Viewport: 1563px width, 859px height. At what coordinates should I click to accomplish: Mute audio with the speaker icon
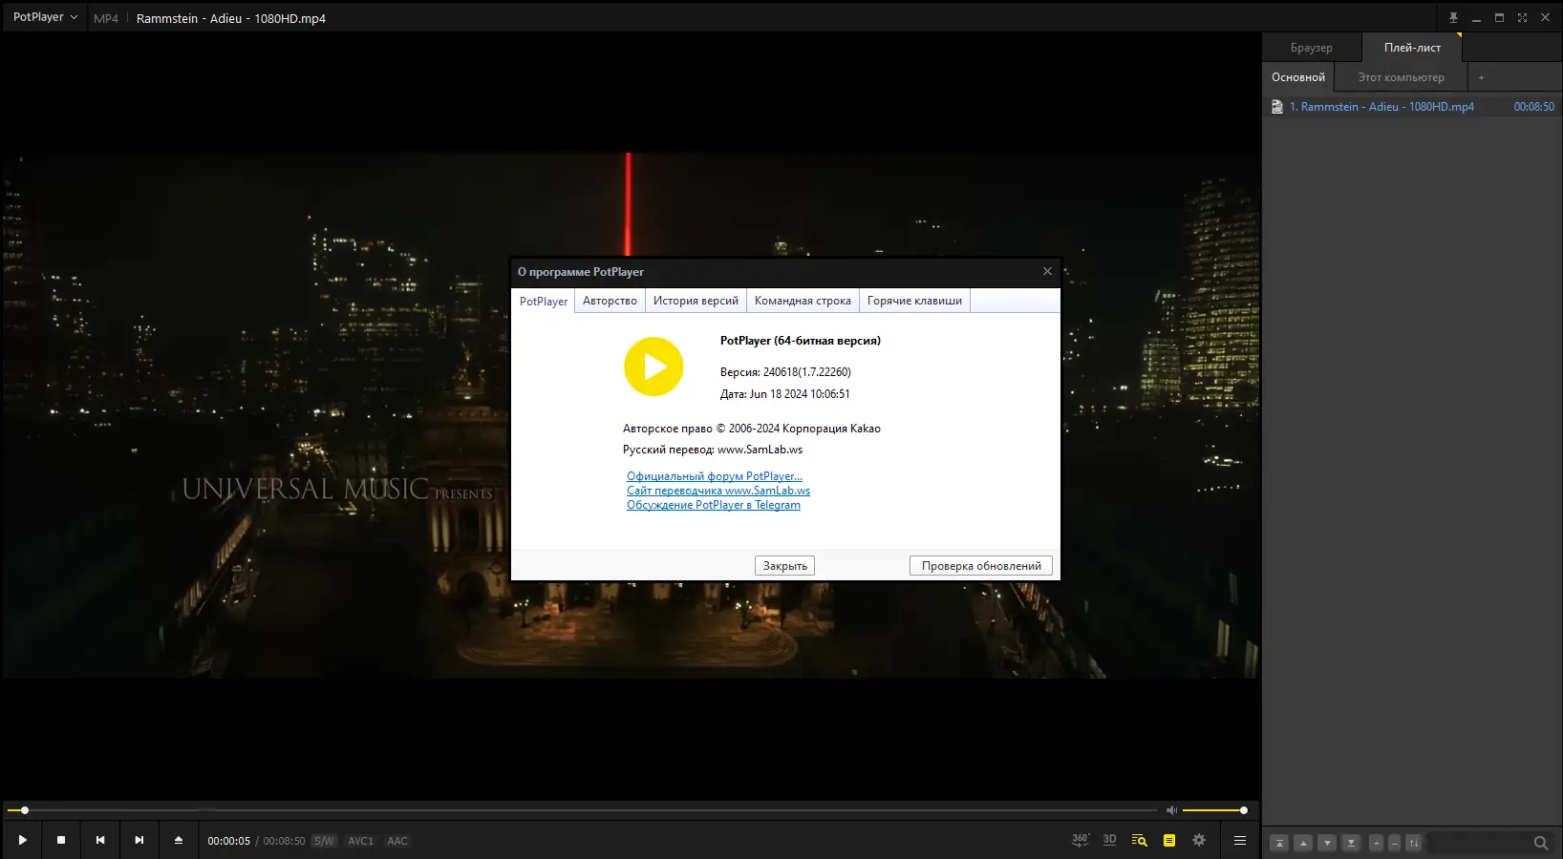tap(1171, 810)
